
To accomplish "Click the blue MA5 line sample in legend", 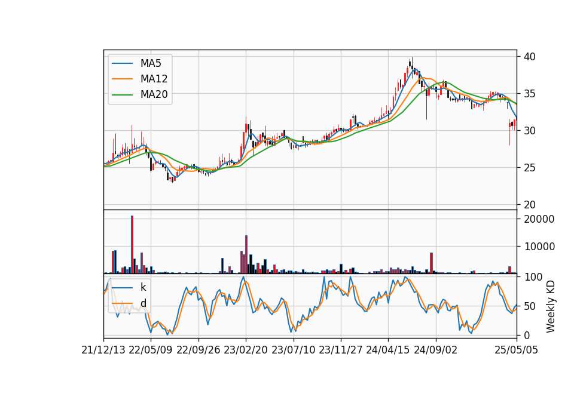I will (122, 64).
